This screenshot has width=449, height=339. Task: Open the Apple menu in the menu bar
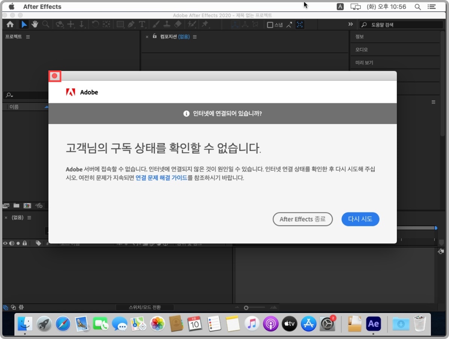click(x=12, y=6)
